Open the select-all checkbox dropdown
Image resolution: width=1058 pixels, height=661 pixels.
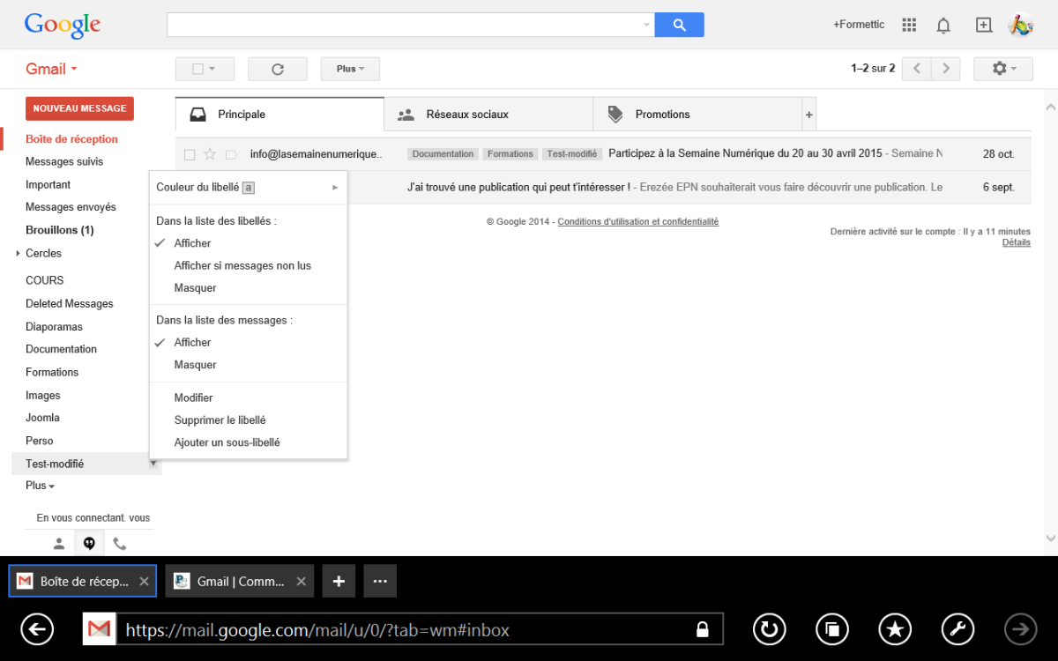pyautogui.click(x=205, y=69)
